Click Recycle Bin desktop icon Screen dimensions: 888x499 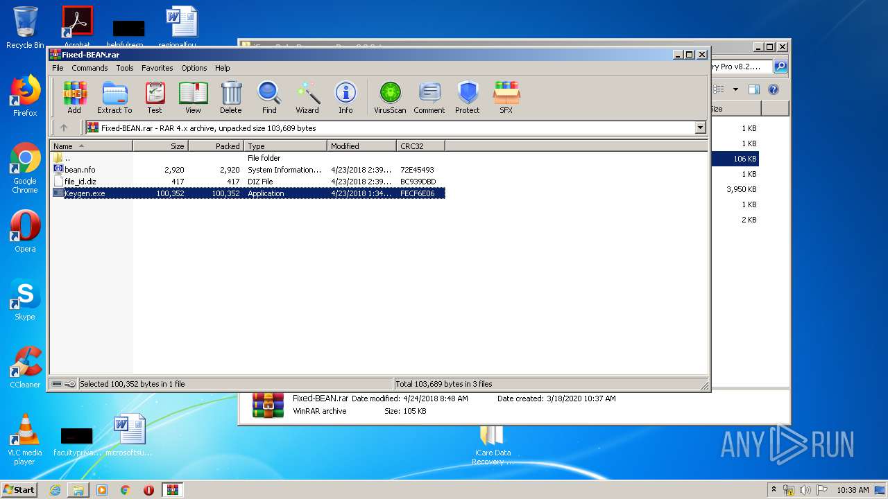25,28
